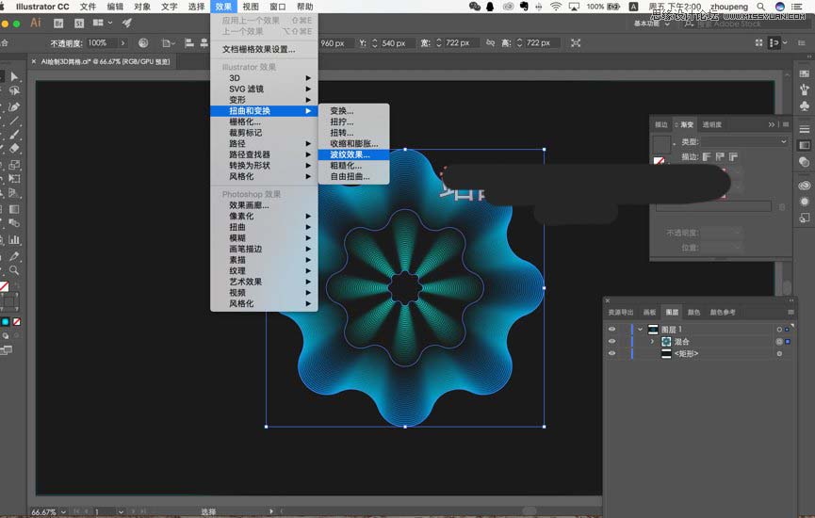This screenshot has width=815, height=518.
Task: Select the Lasso tool
Action: point(14,91)
